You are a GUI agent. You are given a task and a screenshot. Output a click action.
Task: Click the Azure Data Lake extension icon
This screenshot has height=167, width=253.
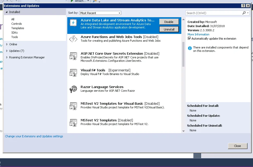coord(73,23)
